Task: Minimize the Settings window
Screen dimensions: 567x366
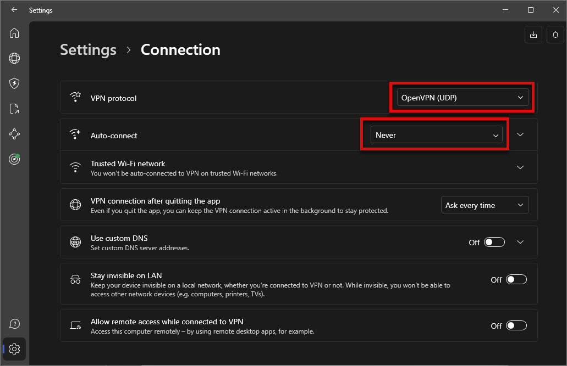Action: click(505, 10)
